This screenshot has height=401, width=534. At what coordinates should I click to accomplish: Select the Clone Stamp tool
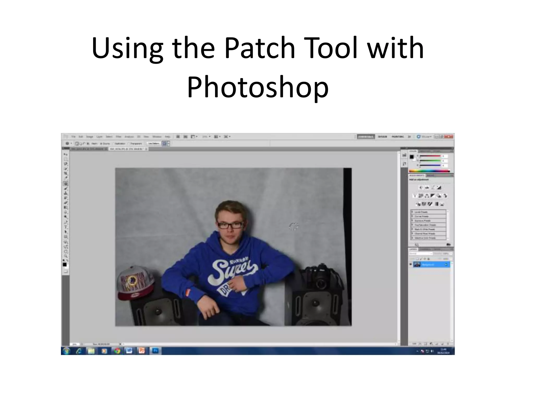(66, 193)
